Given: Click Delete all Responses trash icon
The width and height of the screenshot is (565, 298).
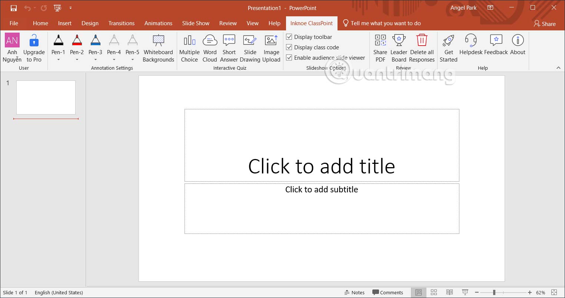Looking at the screenshot, I should pyautogui.click(x=422, y=40).
